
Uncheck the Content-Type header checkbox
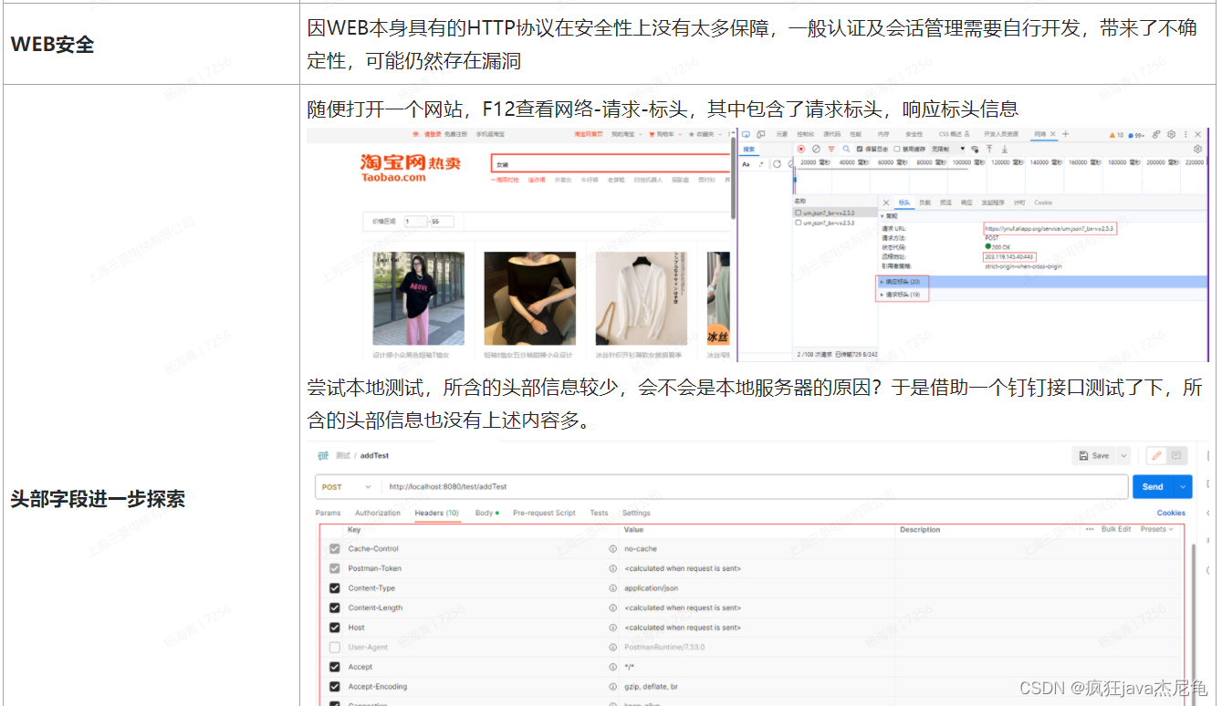pos(334,588)
